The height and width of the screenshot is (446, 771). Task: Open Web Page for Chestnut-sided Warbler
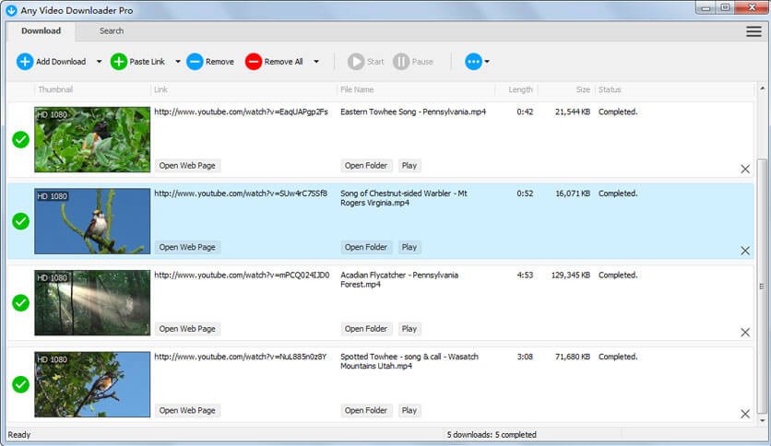tap(187, 247)
